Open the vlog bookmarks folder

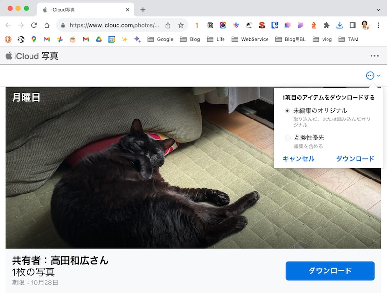tap(322, 39)
